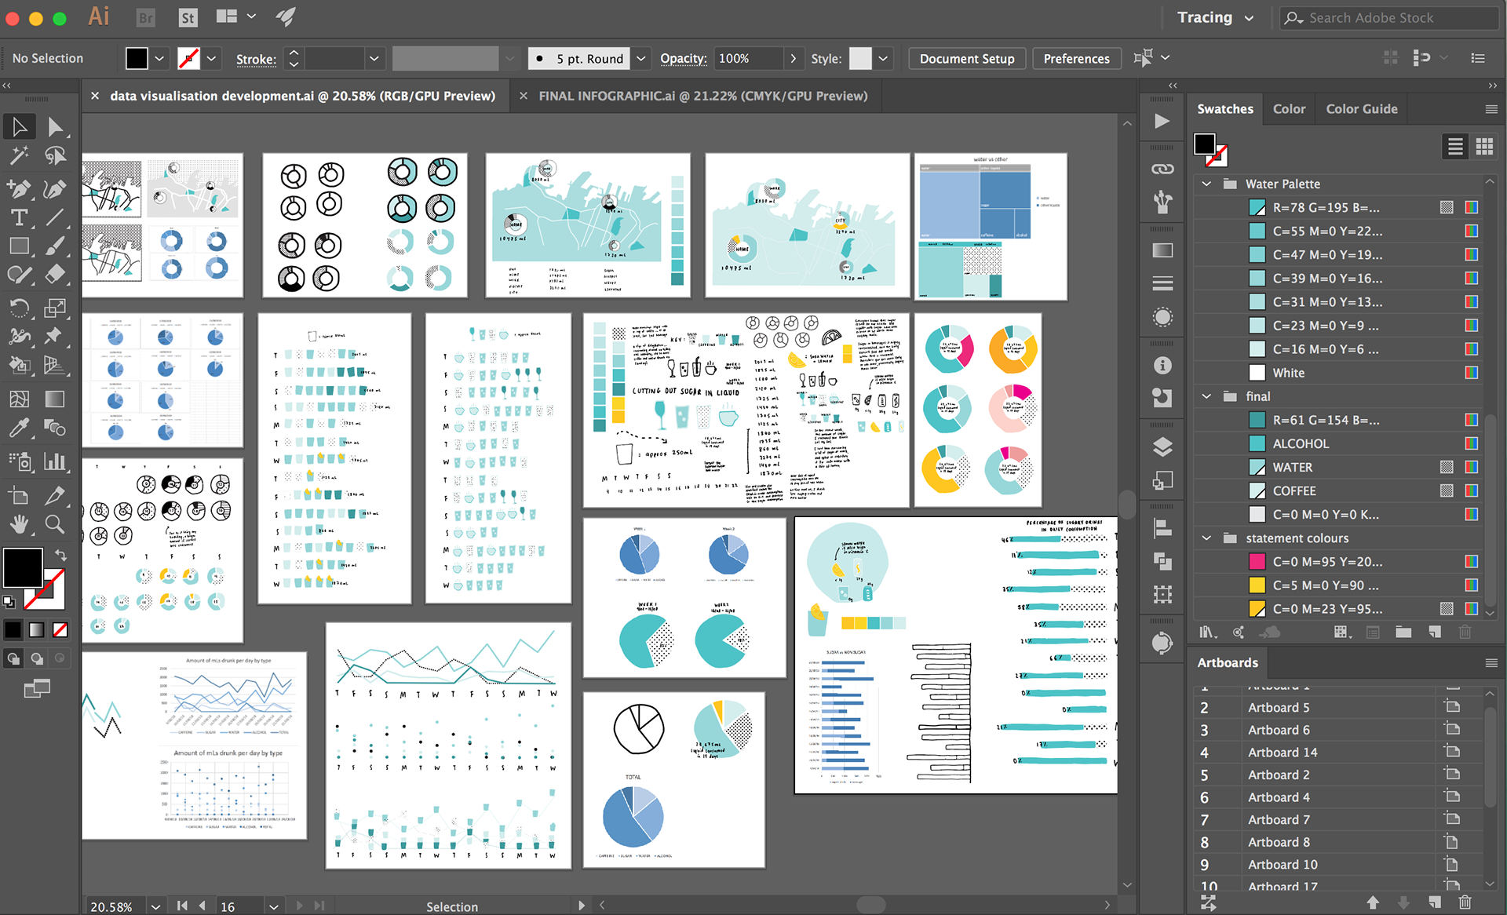The height and width of the screenshot is (915, 1507).
Task: Switch to the Color Guide tab
Action: click(1361, 109)
